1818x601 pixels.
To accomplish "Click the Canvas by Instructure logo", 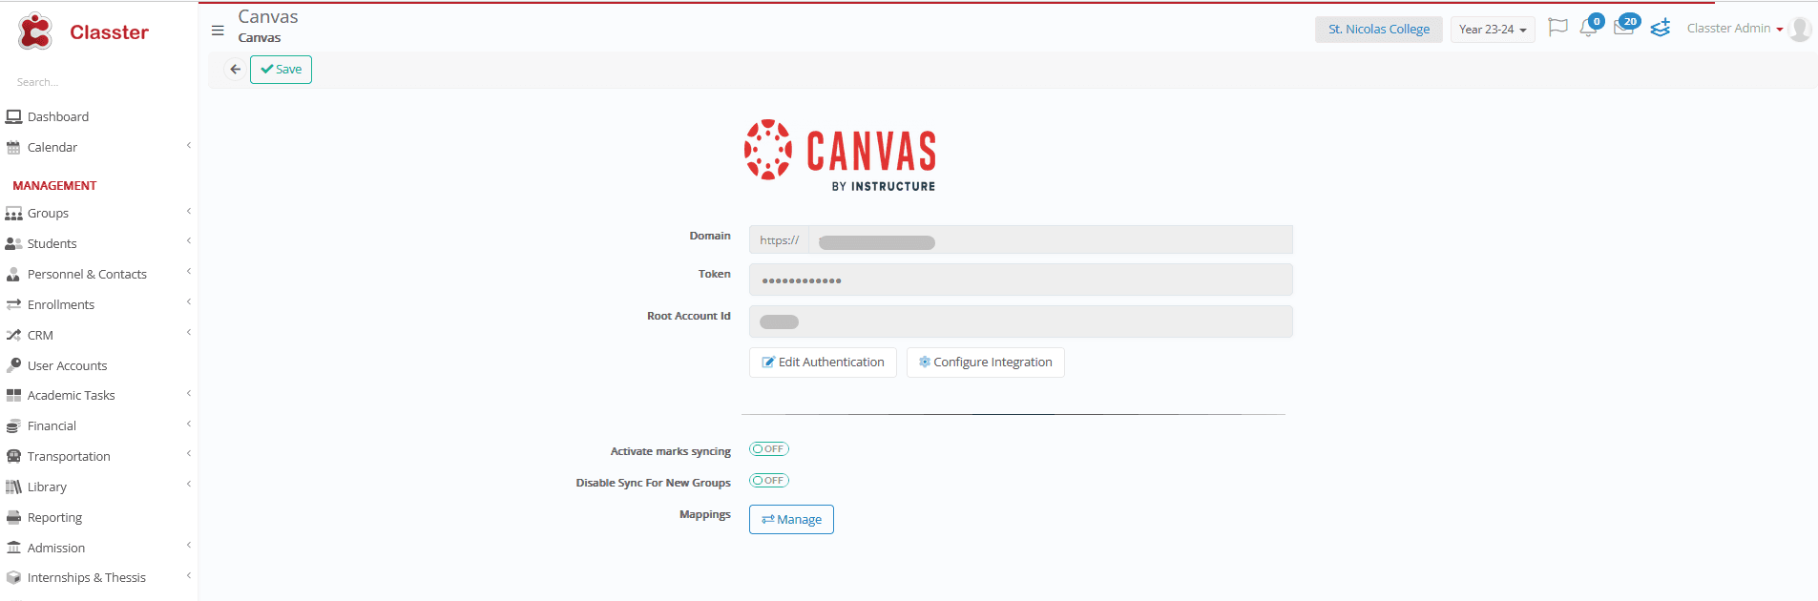I will pyautogui.click(x=840, y=155).
